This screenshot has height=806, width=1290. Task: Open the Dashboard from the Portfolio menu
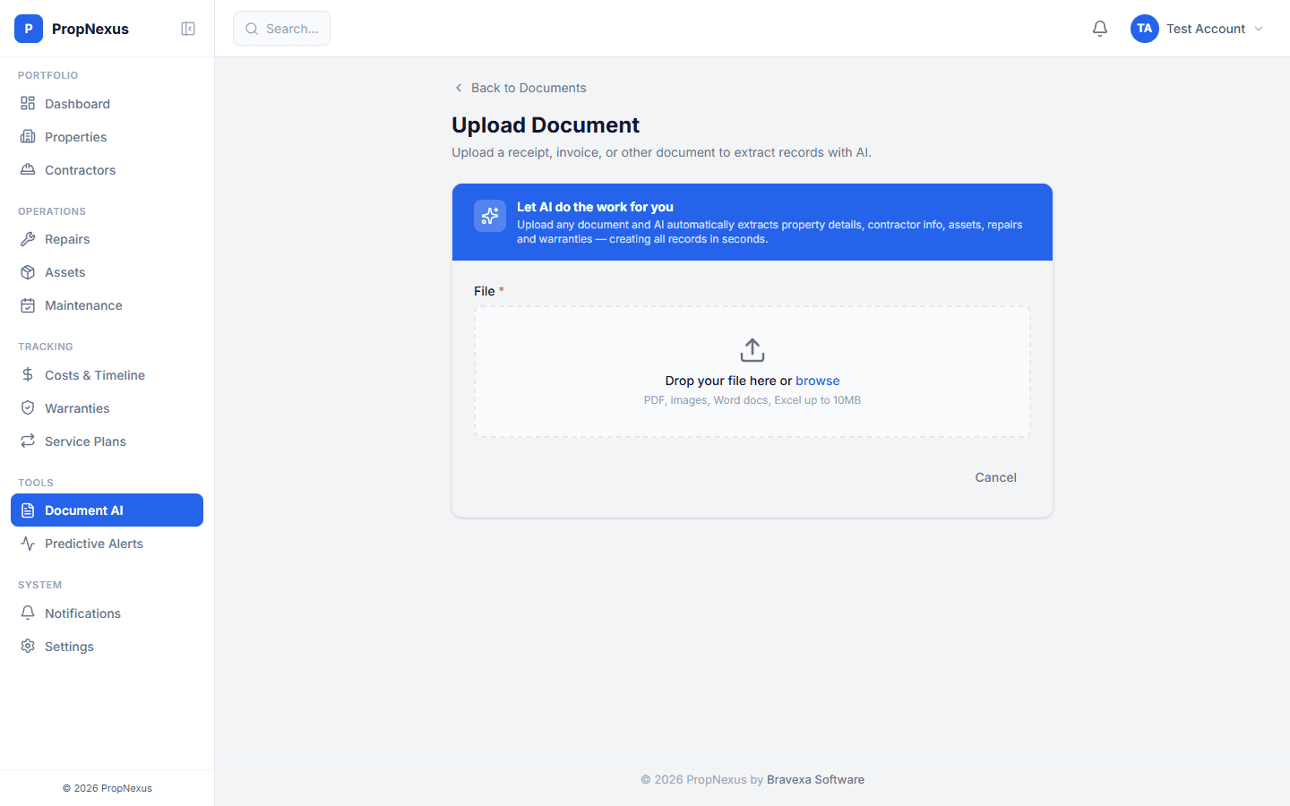(76, 103)
